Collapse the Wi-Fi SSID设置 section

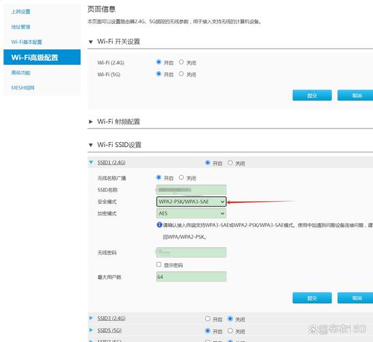[90, 145]
